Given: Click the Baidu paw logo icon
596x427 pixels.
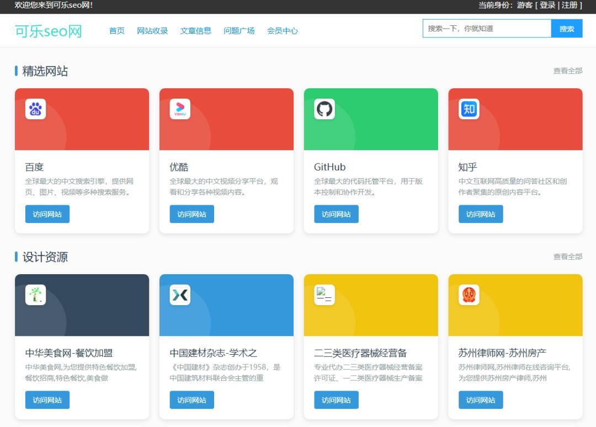Looking at the screenshot, I should click(x=35, y=109).
